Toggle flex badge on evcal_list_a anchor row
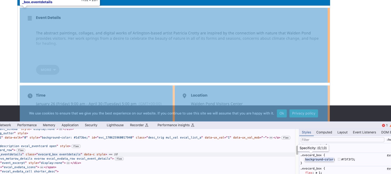 286,138
